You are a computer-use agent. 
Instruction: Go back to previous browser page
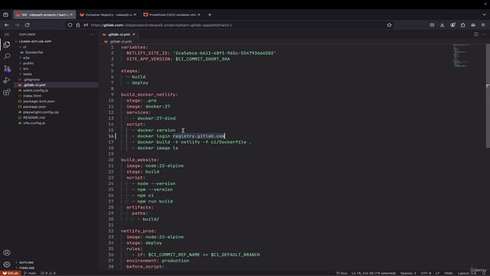pyautogui.click(x=7, y=25)
